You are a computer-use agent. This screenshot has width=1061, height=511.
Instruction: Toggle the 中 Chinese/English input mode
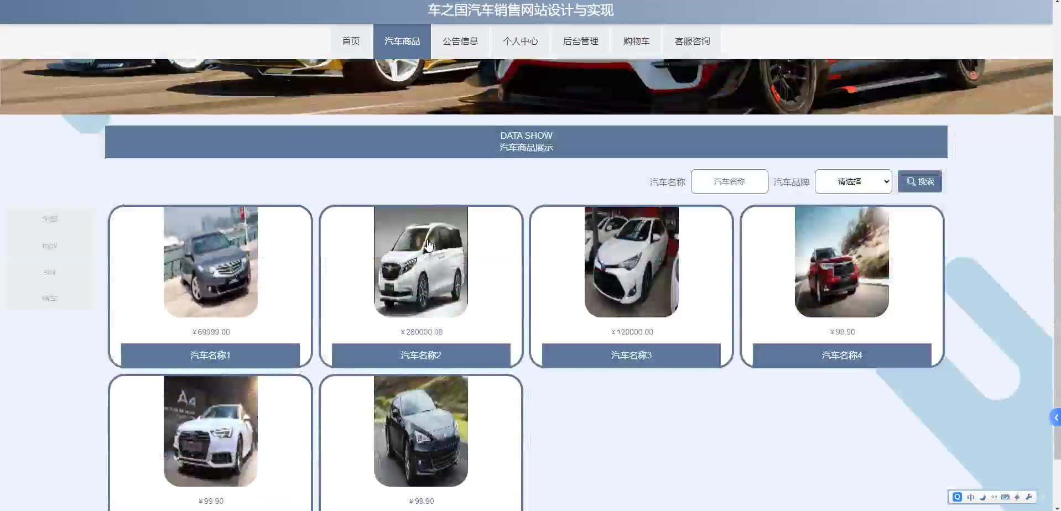tap(971, 497)
